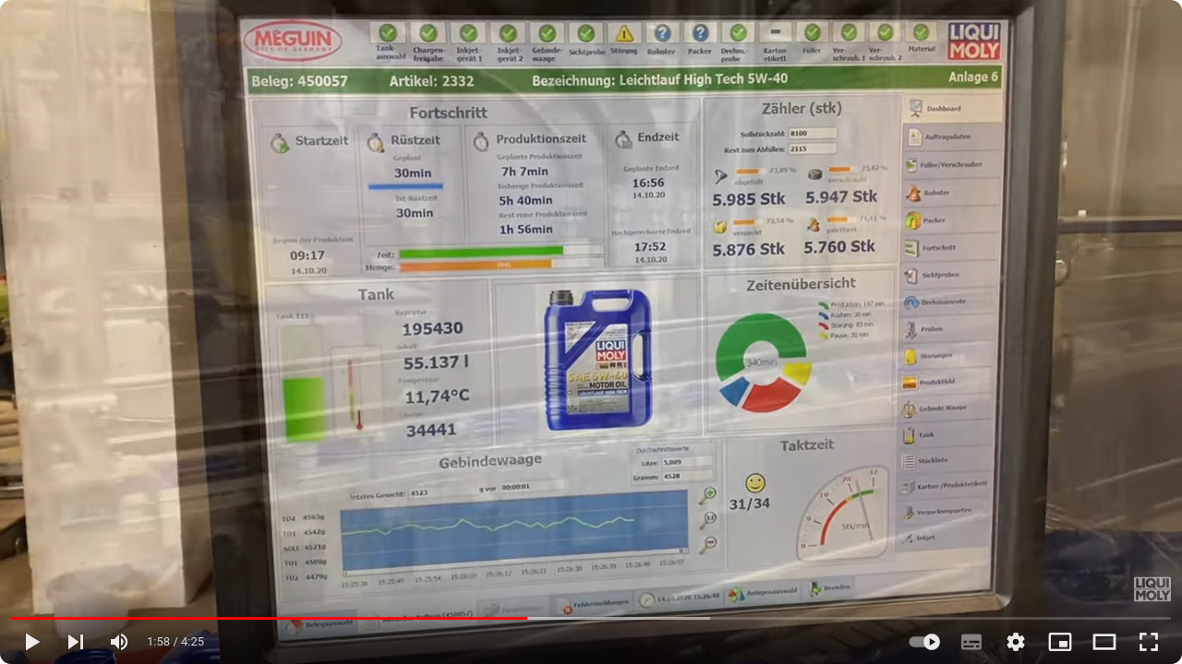Screen dimensions: 1182x664
Task: Open Karton-/Produktetikett in the sidebar
Action: tap(945, 485)
